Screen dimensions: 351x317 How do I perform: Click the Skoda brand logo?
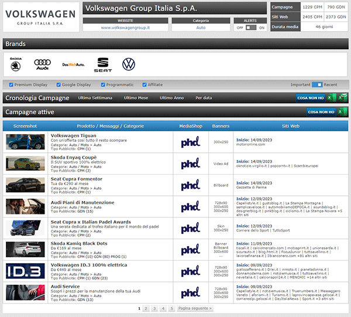click(x=16, y=64)
